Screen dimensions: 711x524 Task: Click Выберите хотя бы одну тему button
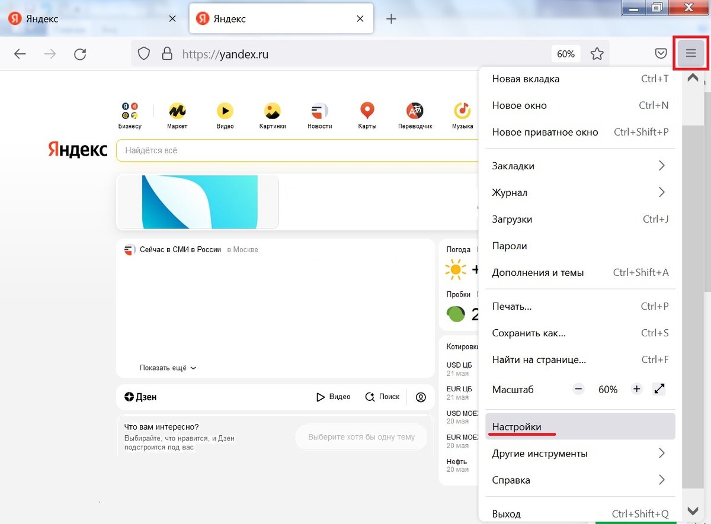pos(361,437)
